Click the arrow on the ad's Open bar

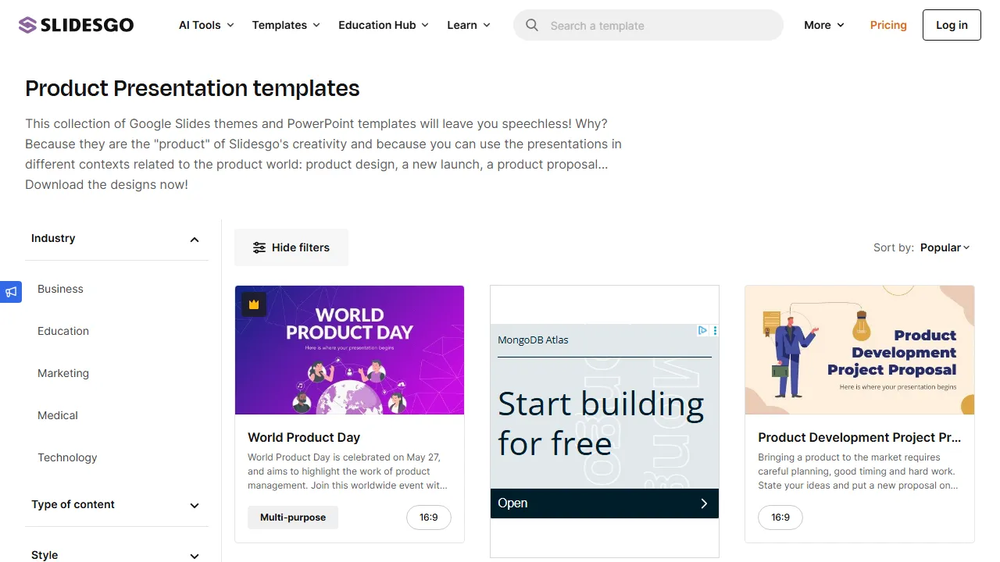[x=704, y=503]
